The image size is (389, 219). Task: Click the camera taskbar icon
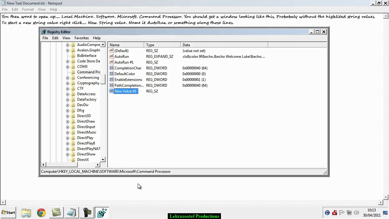87,213
